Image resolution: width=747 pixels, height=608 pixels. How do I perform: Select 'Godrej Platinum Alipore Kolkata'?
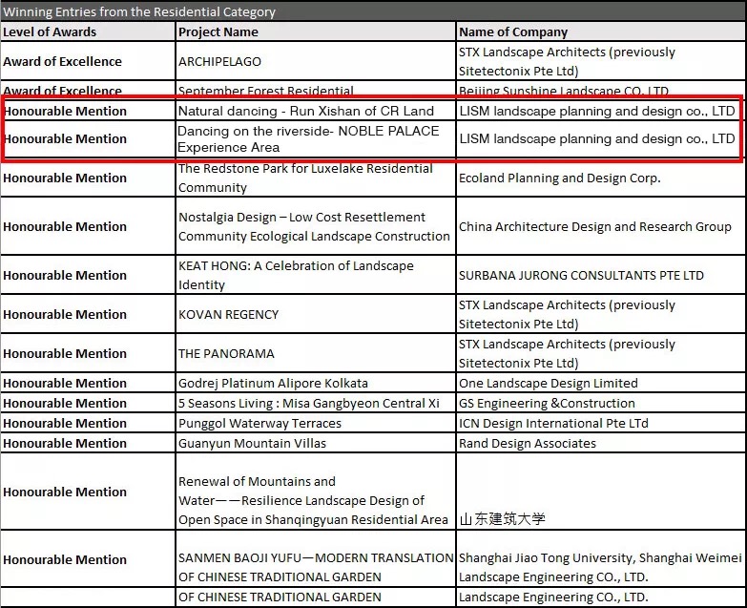273,383
